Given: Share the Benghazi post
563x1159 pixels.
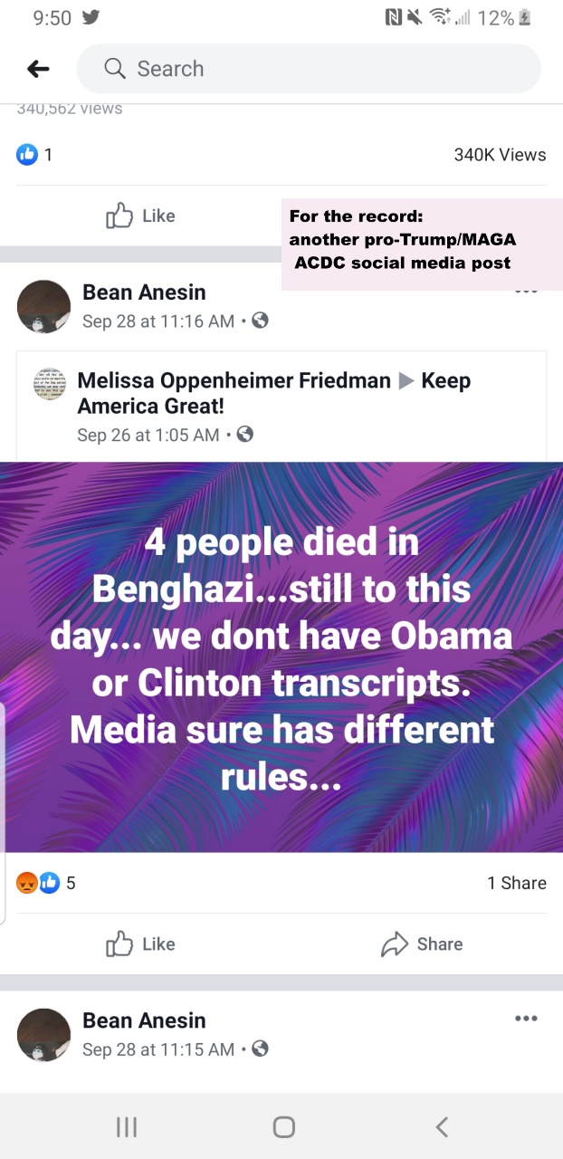Looking at the screenshot, I should pos(422,943).
